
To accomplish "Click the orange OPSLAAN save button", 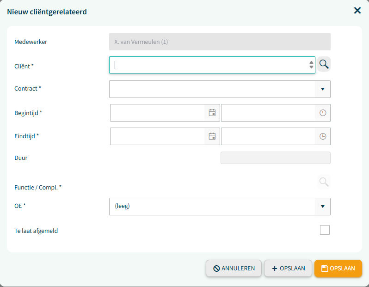I will pyautogui.click(x=338, y=268).
